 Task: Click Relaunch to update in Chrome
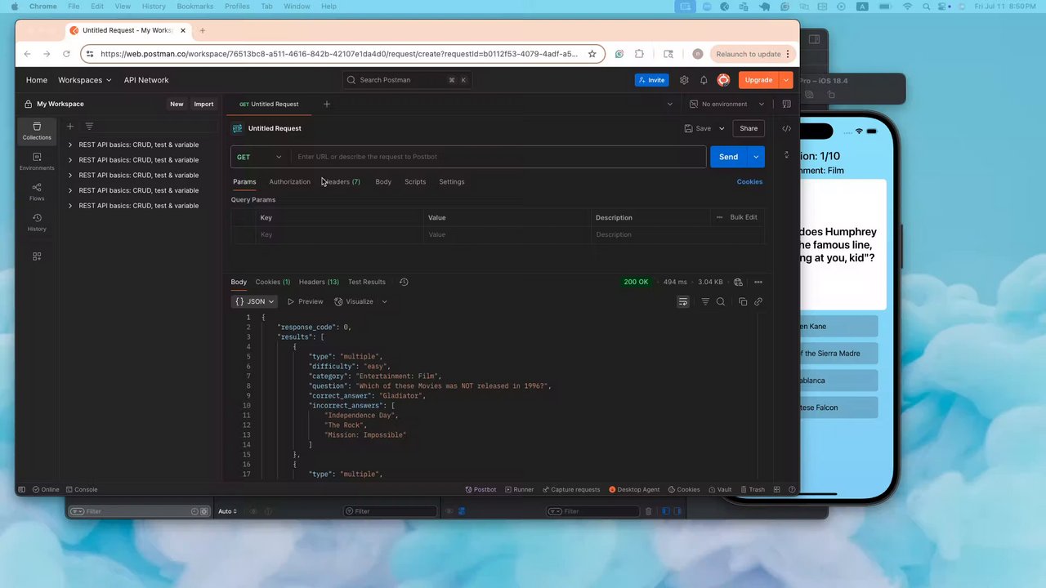748,54
